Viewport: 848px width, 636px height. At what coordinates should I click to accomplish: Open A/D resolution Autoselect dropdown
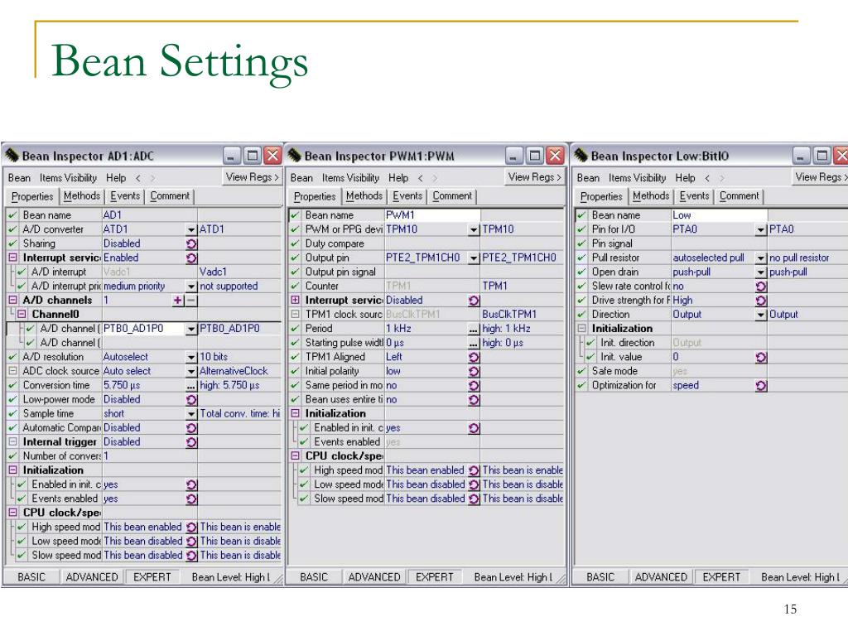tap(191, 357)
